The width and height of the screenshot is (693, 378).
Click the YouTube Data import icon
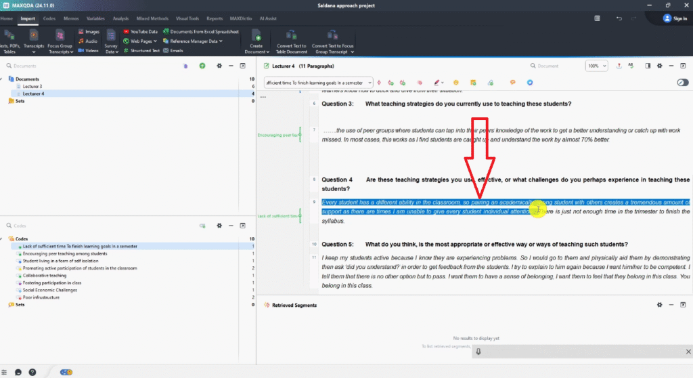click(x=127, y=32)
